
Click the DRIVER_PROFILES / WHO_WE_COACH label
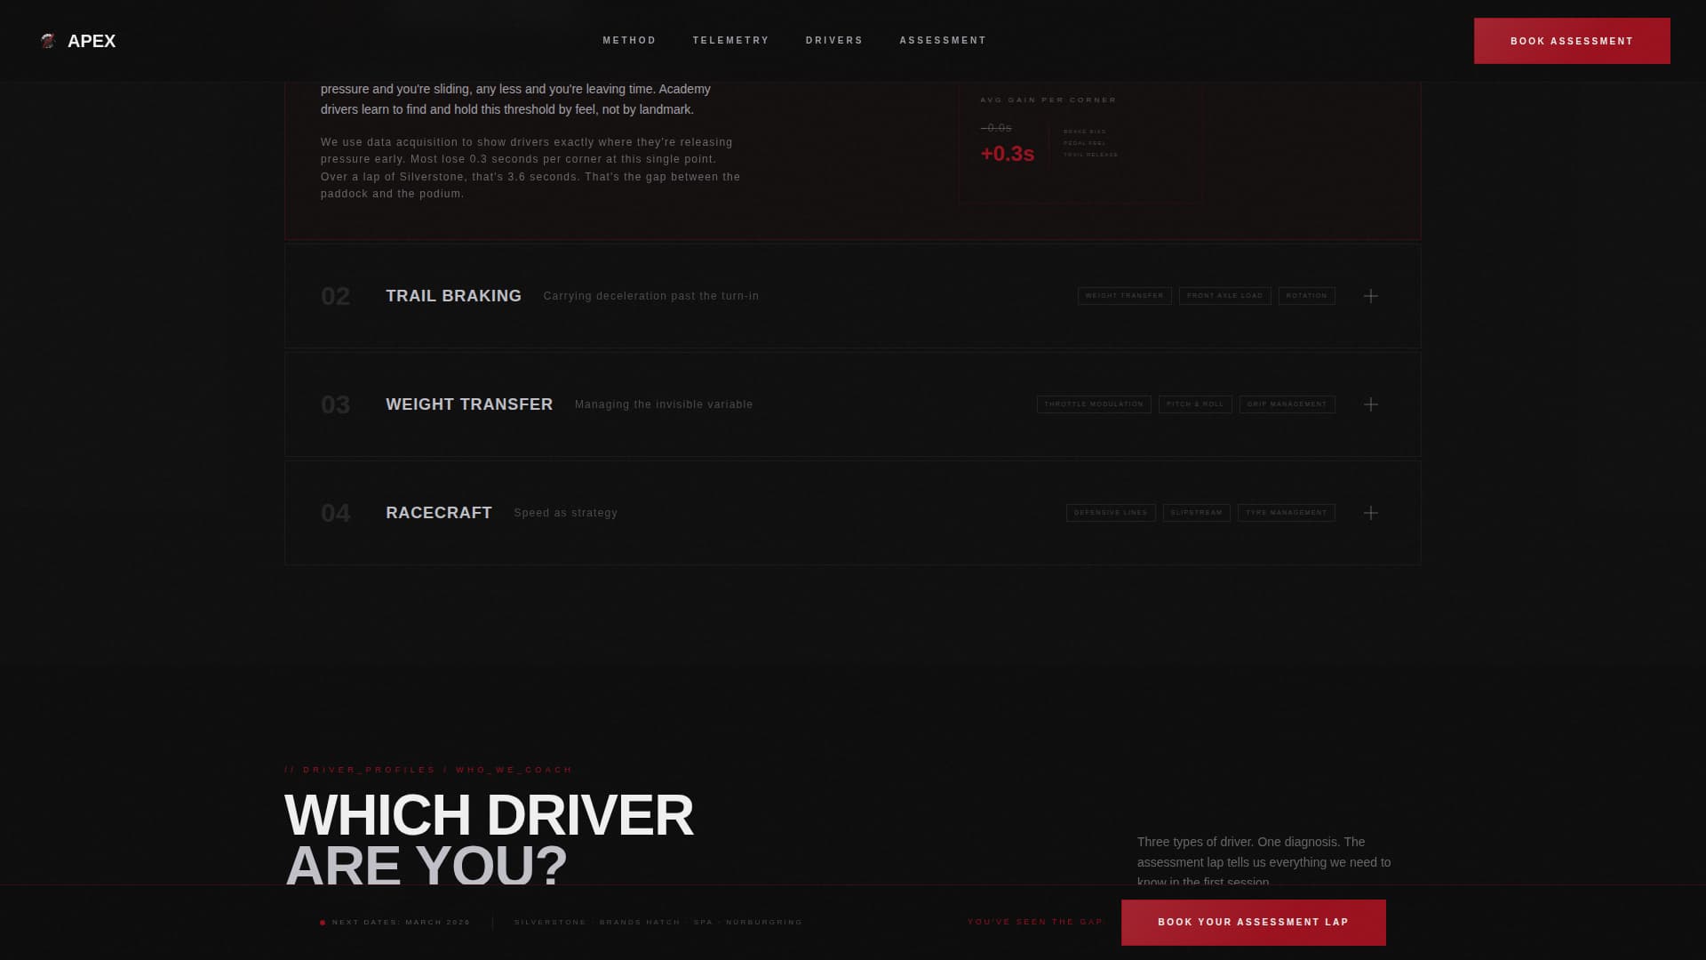(427, 769)
